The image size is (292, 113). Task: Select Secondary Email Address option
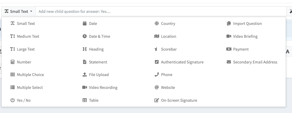(255, 62)
